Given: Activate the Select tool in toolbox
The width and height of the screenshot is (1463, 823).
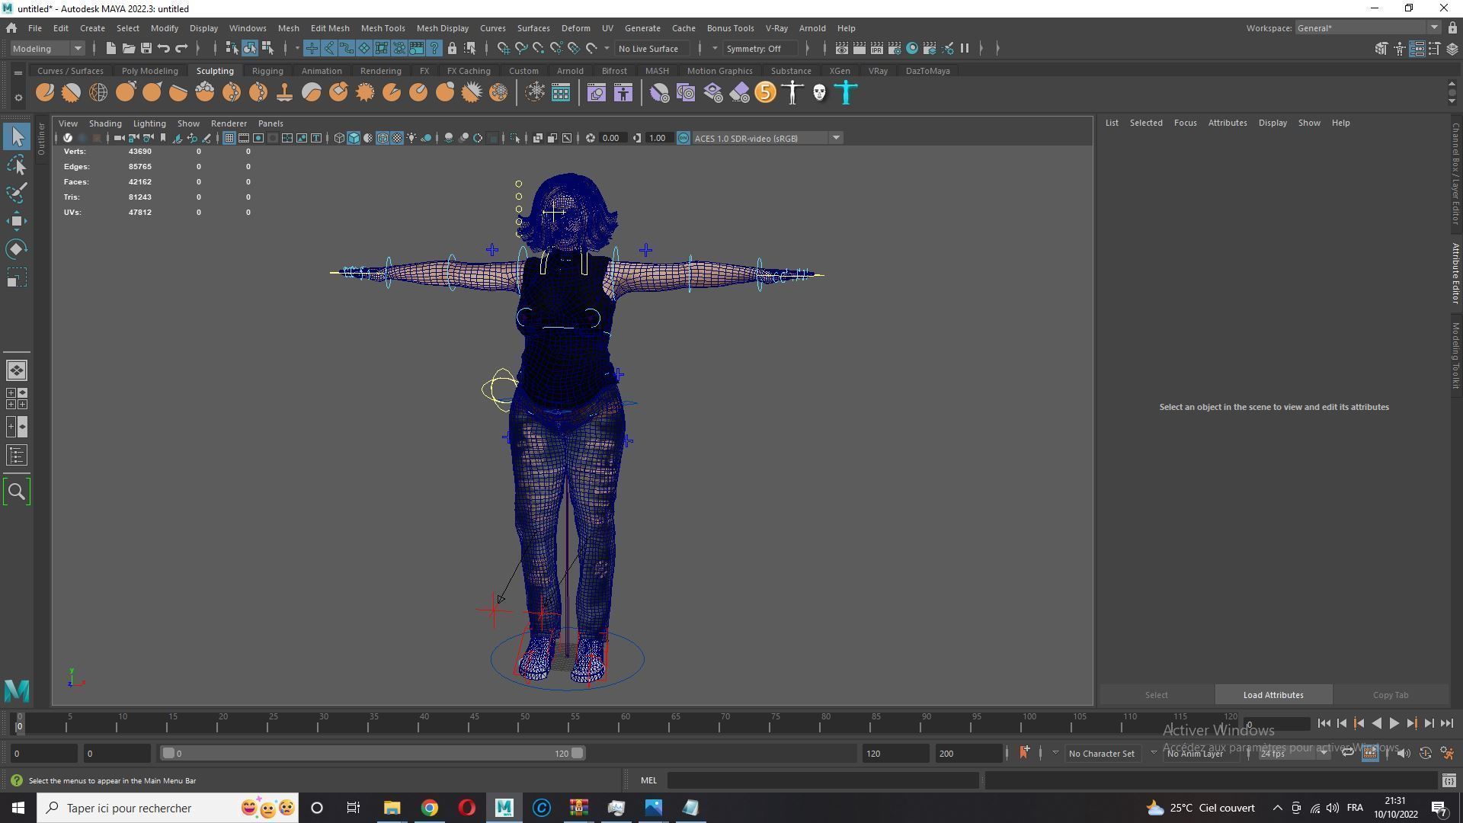Looking at the screenshot, I should [17, 137].
